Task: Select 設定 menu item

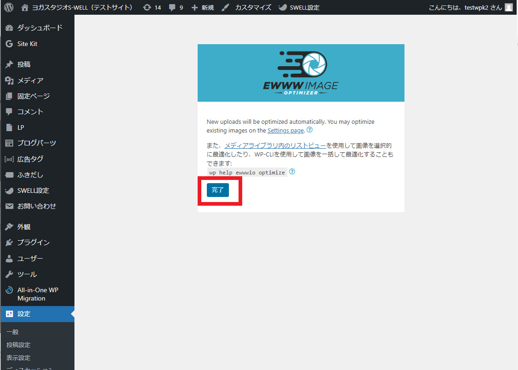Action: [x=37, y=314]
